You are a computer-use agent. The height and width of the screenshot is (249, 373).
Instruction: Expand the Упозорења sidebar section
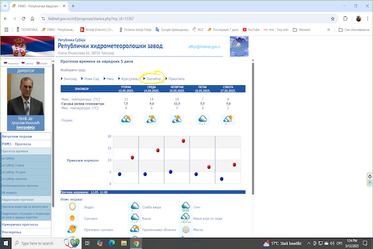[14, 232]
